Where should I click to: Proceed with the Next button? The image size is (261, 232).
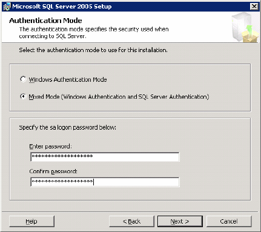pos(180,221)
